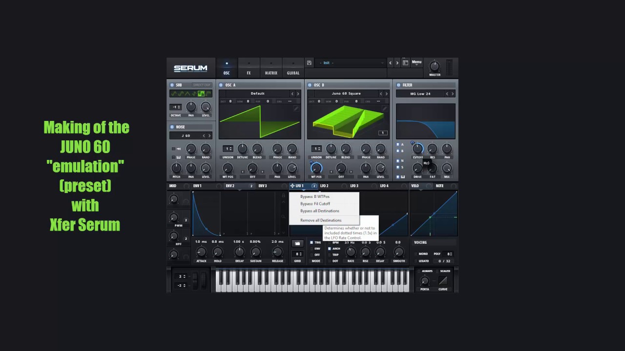Click the LFO 1 drag-assign crosshair icon

pyautogui.click(x=292, y=186)
